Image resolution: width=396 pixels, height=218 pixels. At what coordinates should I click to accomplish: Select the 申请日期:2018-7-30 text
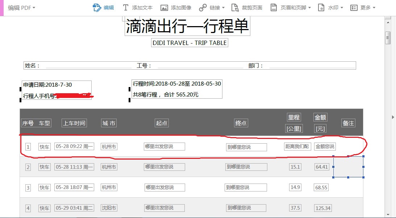tap(47, 85)
